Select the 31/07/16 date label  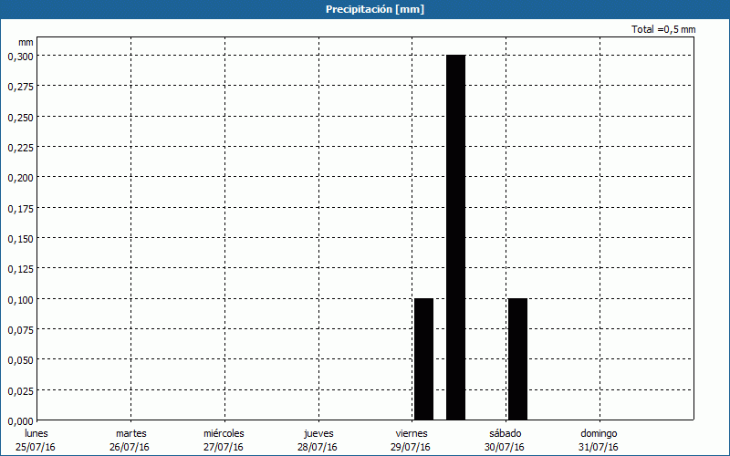[599, 447]
